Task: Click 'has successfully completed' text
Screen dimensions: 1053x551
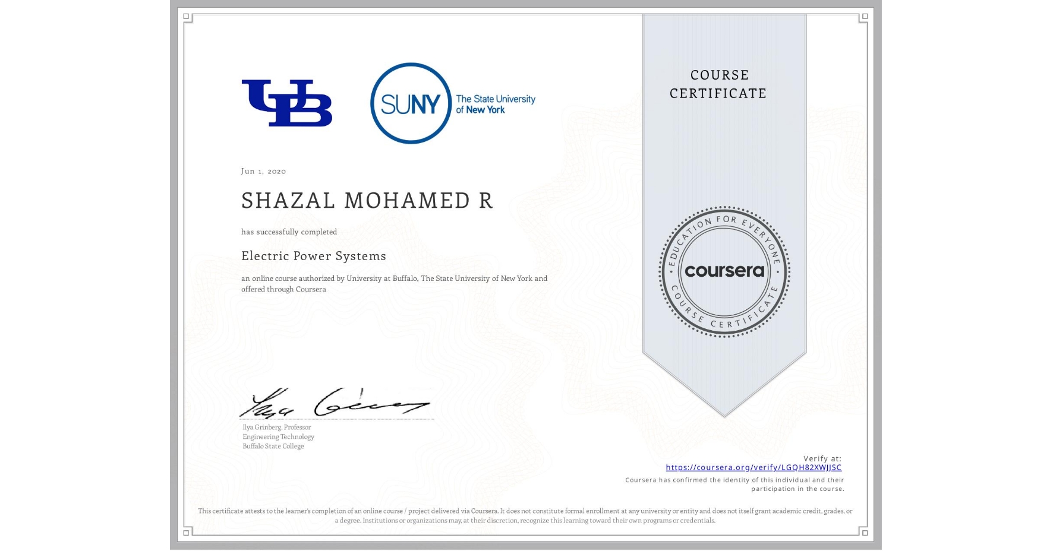Action: pos(288,232)
